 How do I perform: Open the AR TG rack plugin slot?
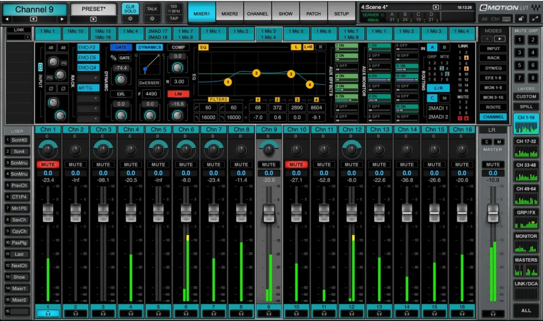click(88, 88)
